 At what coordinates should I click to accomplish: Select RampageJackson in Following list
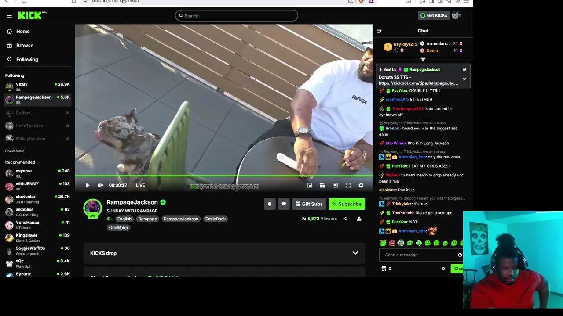(x=37, y=100)
